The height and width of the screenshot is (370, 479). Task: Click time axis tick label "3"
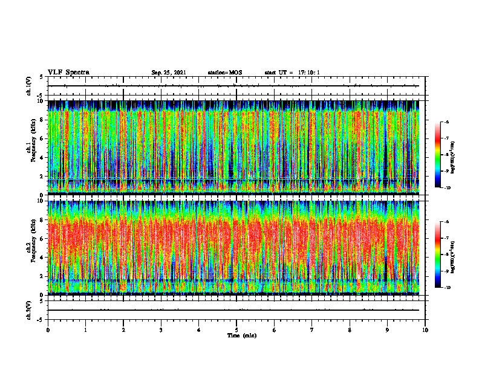(x=161, y=330)
